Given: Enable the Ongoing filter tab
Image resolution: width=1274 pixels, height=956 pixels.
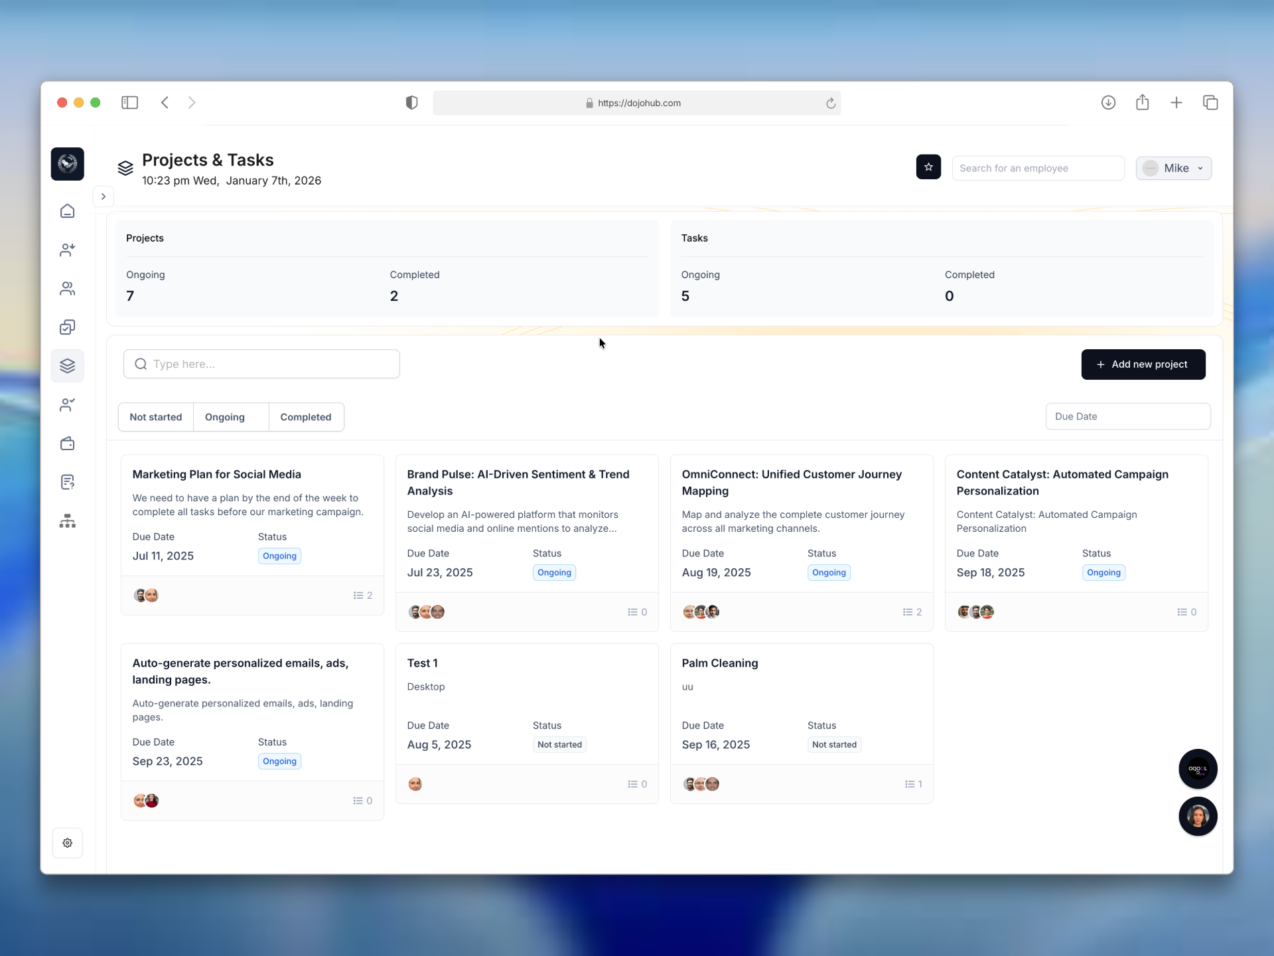Looking at the screenshot, I should pyautogui.click(x=224, y=417).
